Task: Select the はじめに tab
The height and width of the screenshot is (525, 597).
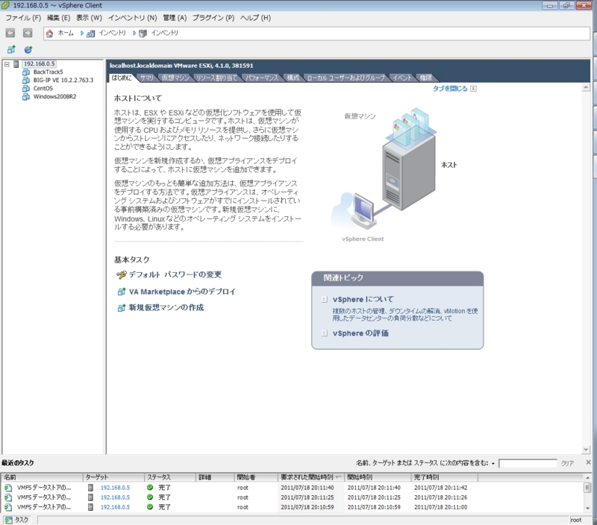Action: [x=122, y=78]
